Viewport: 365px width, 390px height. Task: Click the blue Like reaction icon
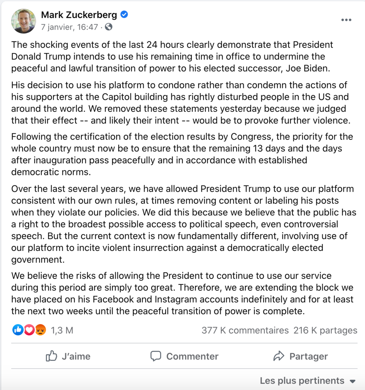point(18,330)
